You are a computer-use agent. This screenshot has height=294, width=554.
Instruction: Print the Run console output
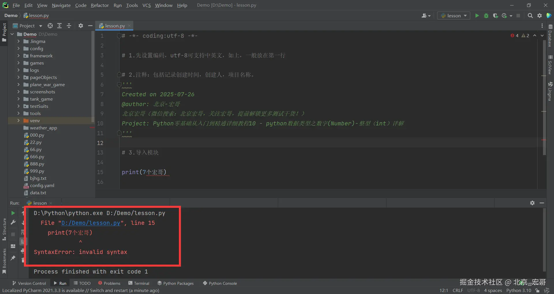[x=23, y=251]
